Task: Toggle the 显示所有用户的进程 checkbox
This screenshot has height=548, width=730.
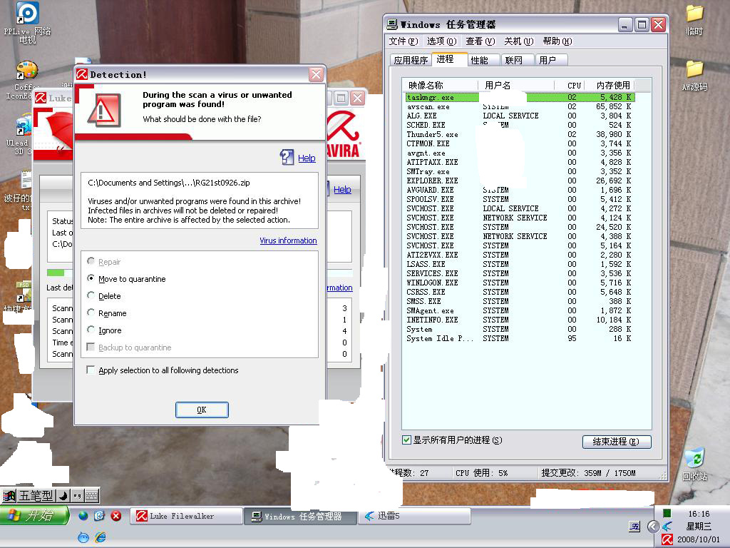Action: pos(407,440)
